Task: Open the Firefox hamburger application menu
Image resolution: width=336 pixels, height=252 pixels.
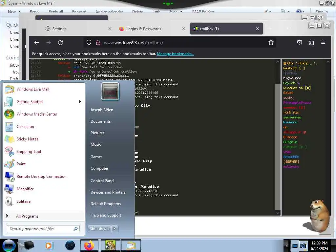Action: 323,42
